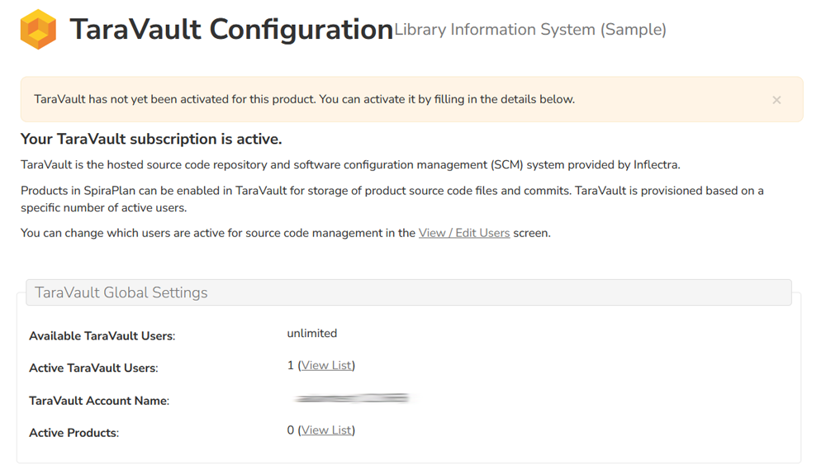
Task: Click the TaraVault Global Settings section header
Action: click(121, 292)
